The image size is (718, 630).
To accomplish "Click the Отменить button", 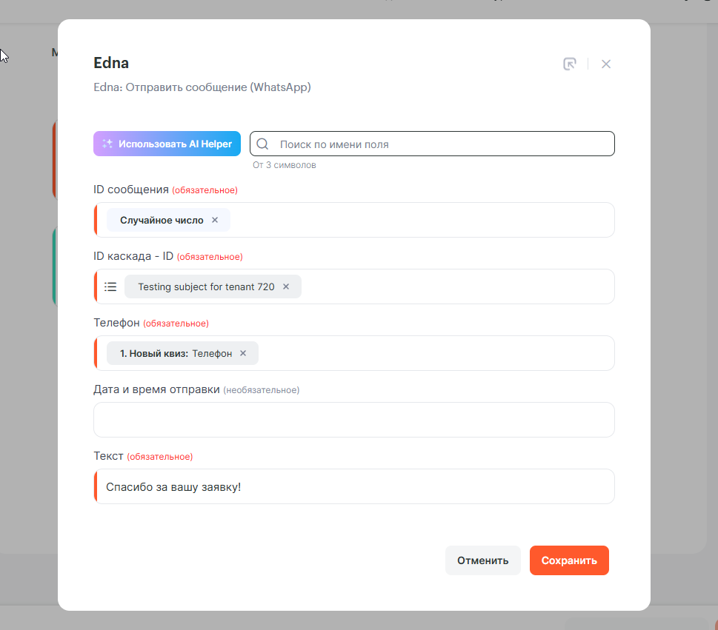I will point(482,560).
